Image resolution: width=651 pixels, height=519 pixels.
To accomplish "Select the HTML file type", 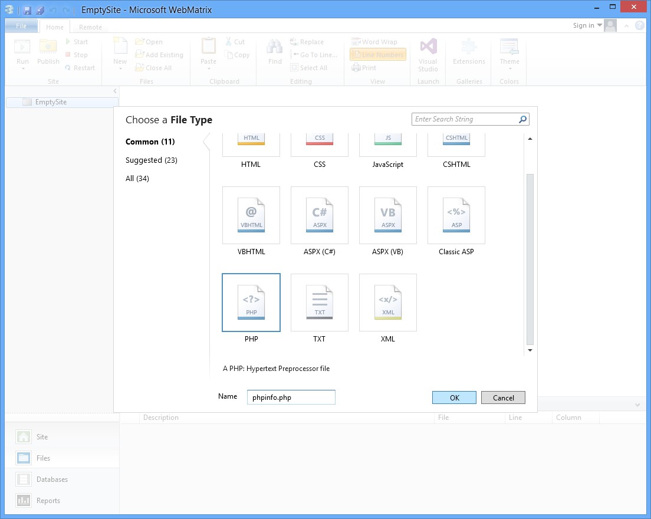I will pos(251,145).
